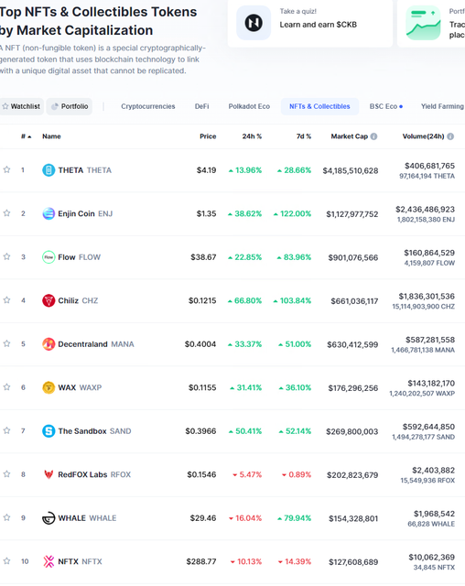Click Decentraland 7d change 51.00%

(295, 344)
